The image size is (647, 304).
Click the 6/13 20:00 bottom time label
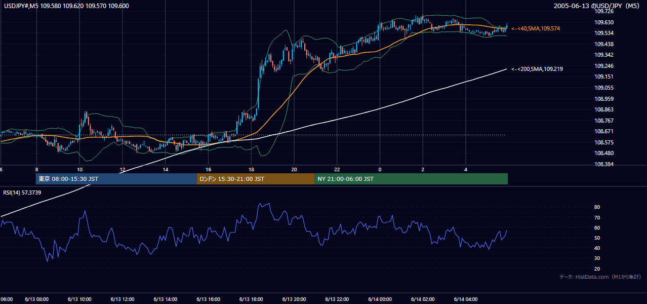[x=294, y=299]
